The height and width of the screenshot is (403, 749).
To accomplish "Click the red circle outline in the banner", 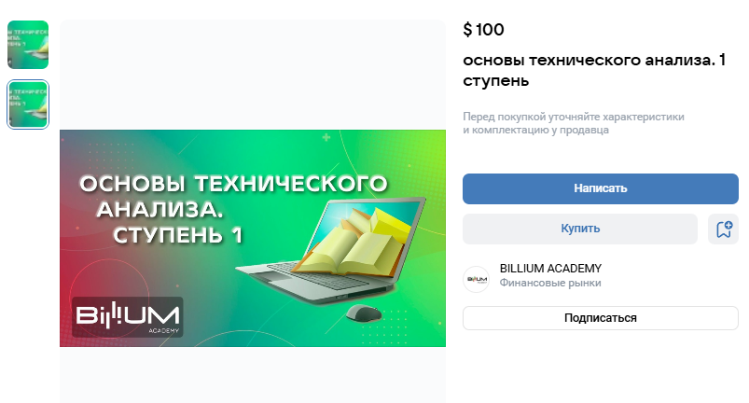I will click(x=109, y=294).
